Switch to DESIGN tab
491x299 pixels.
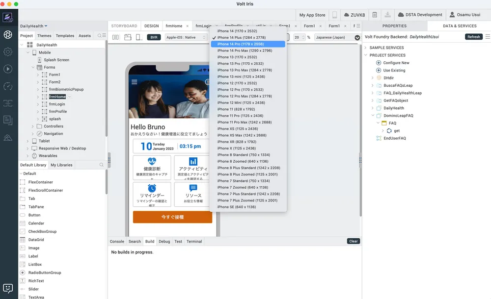coord(152,26)
